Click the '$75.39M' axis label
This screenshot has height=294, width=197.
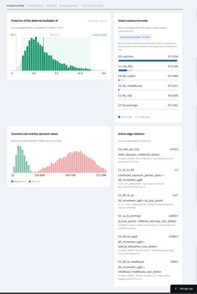click(101, 175)
